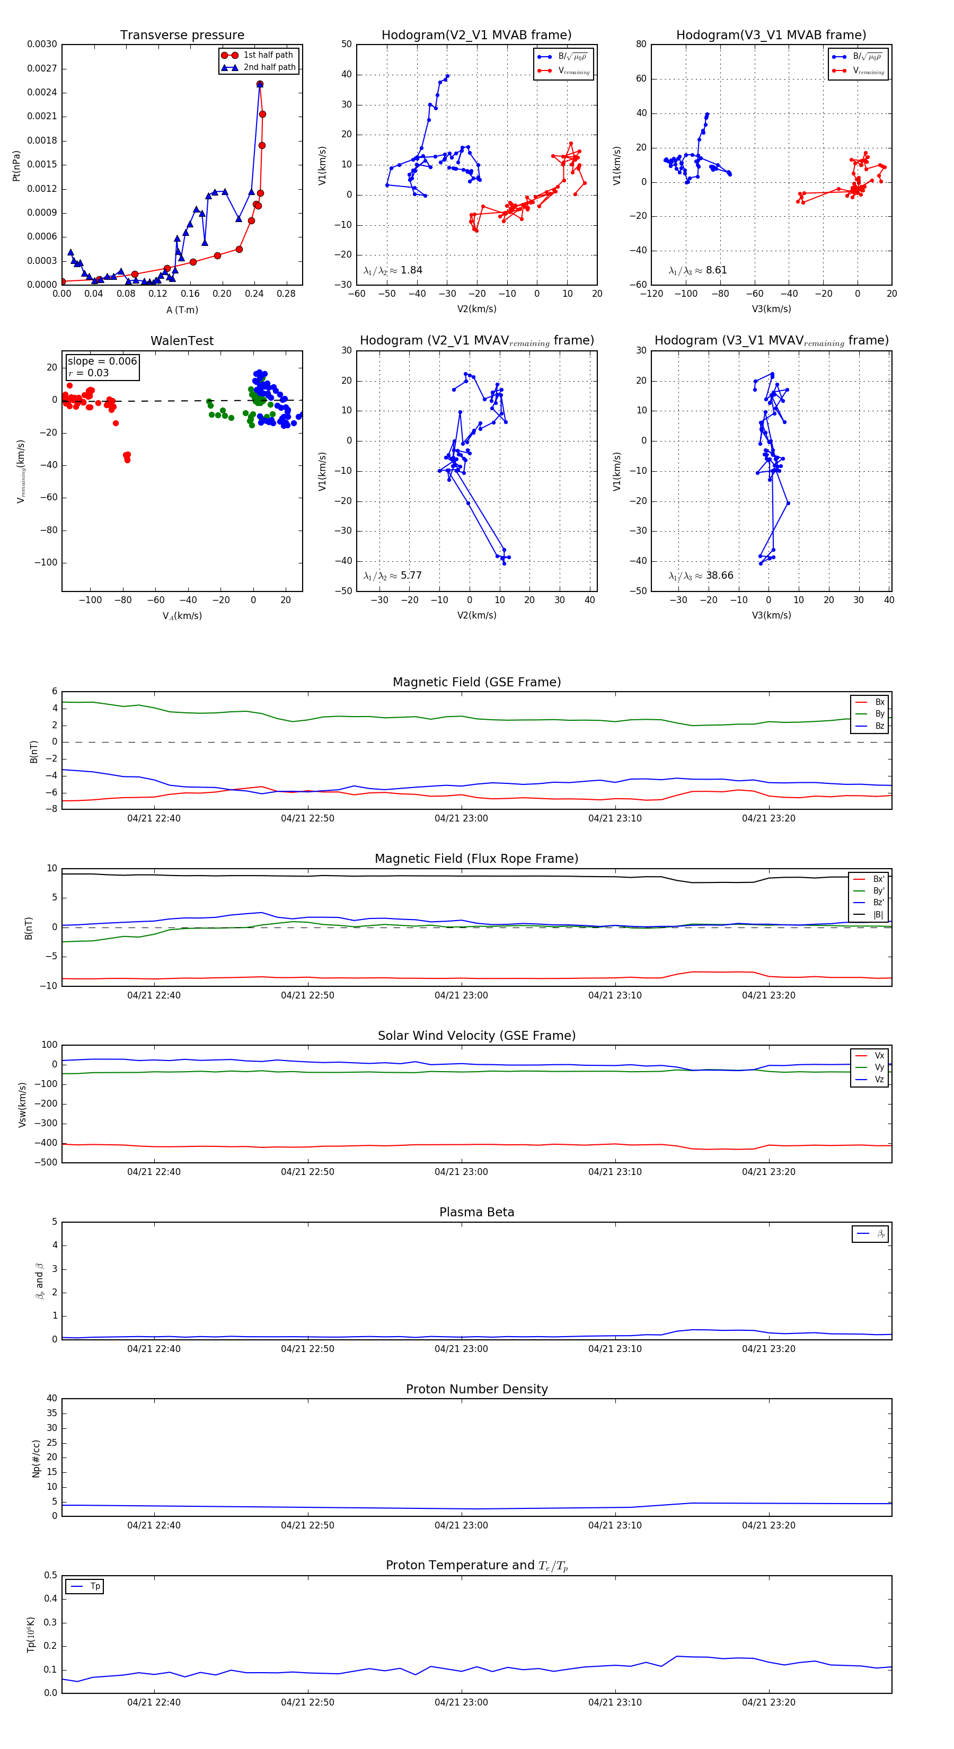954x1749 pixels.
Task: Click 'Vy' in solar wind legend
Action: pos(870,1067)
